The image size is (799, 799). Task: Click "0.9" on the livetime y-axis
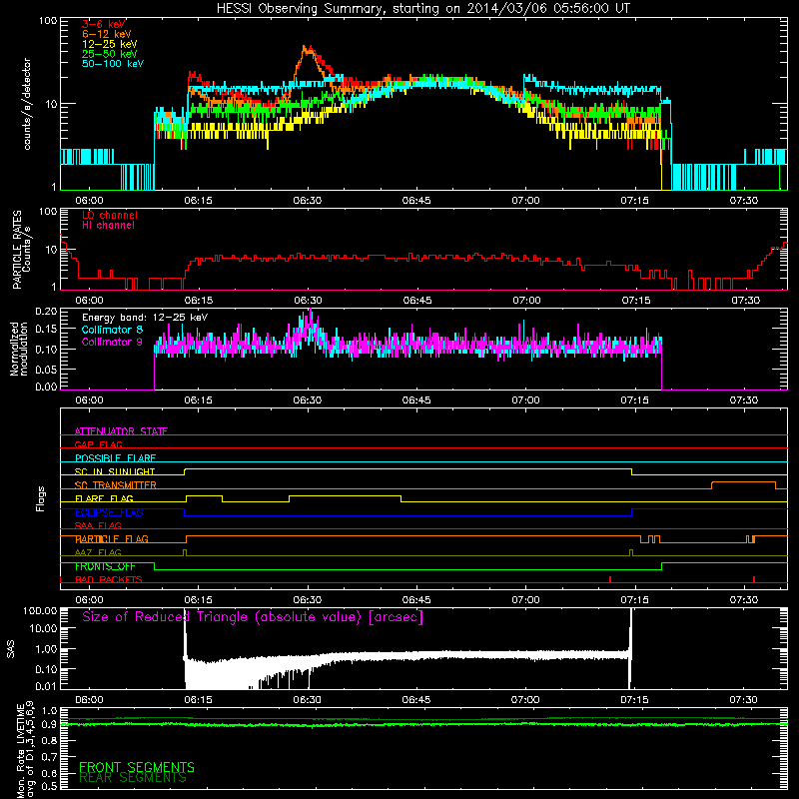pyautogui.click(x=49, y=725)
